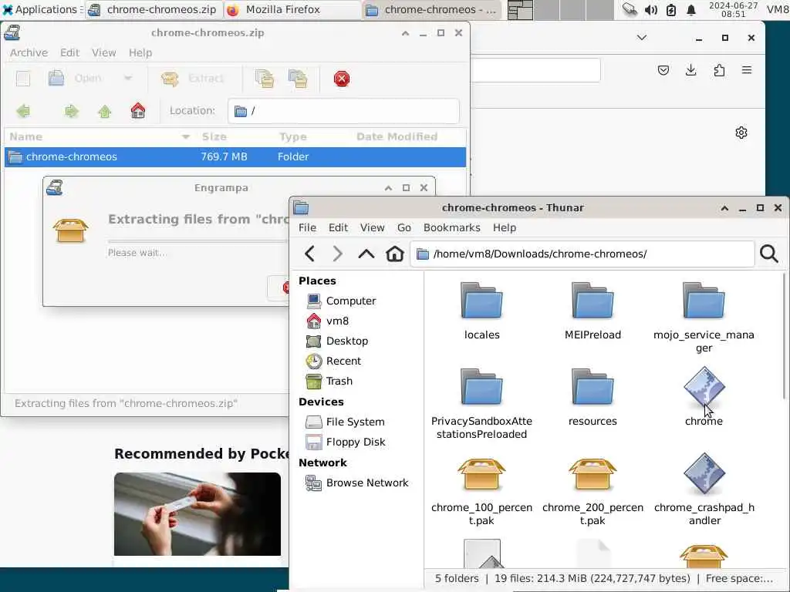Select chrome-chromeos folder row in archive

click(x=235, y=156)
